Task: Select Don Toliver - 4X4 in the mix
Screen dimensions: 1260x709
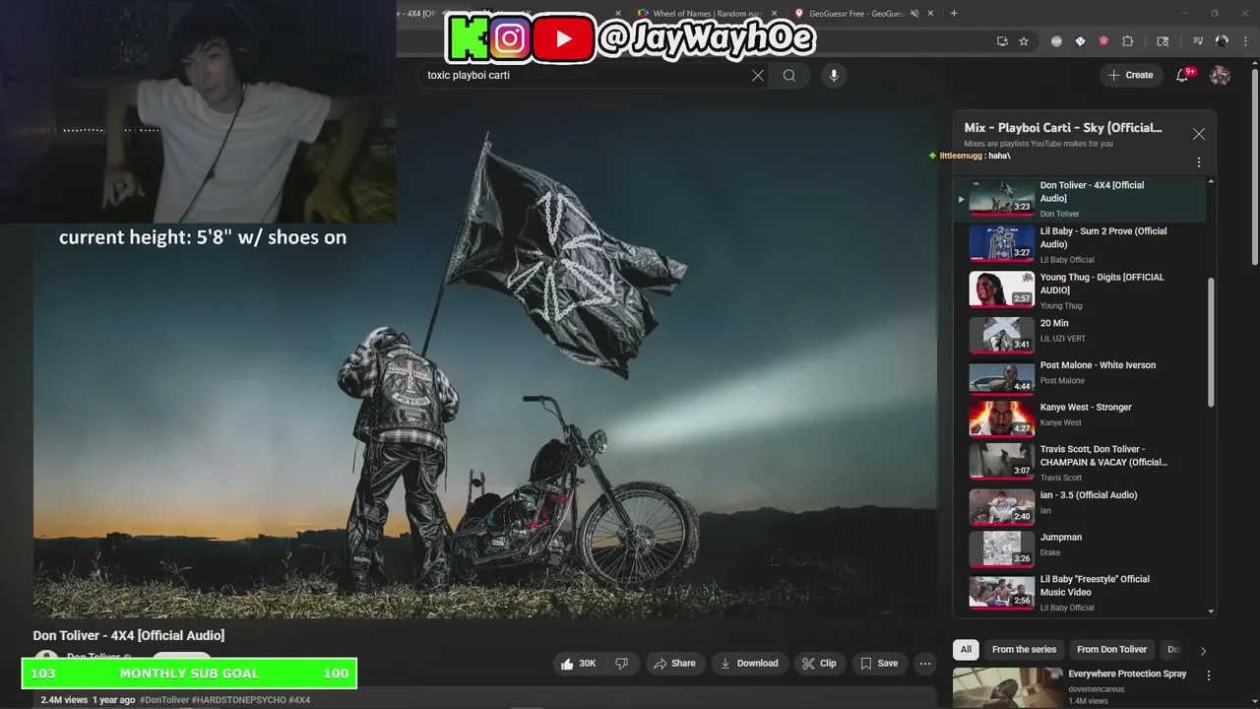Action: [x=1080, y=199]
